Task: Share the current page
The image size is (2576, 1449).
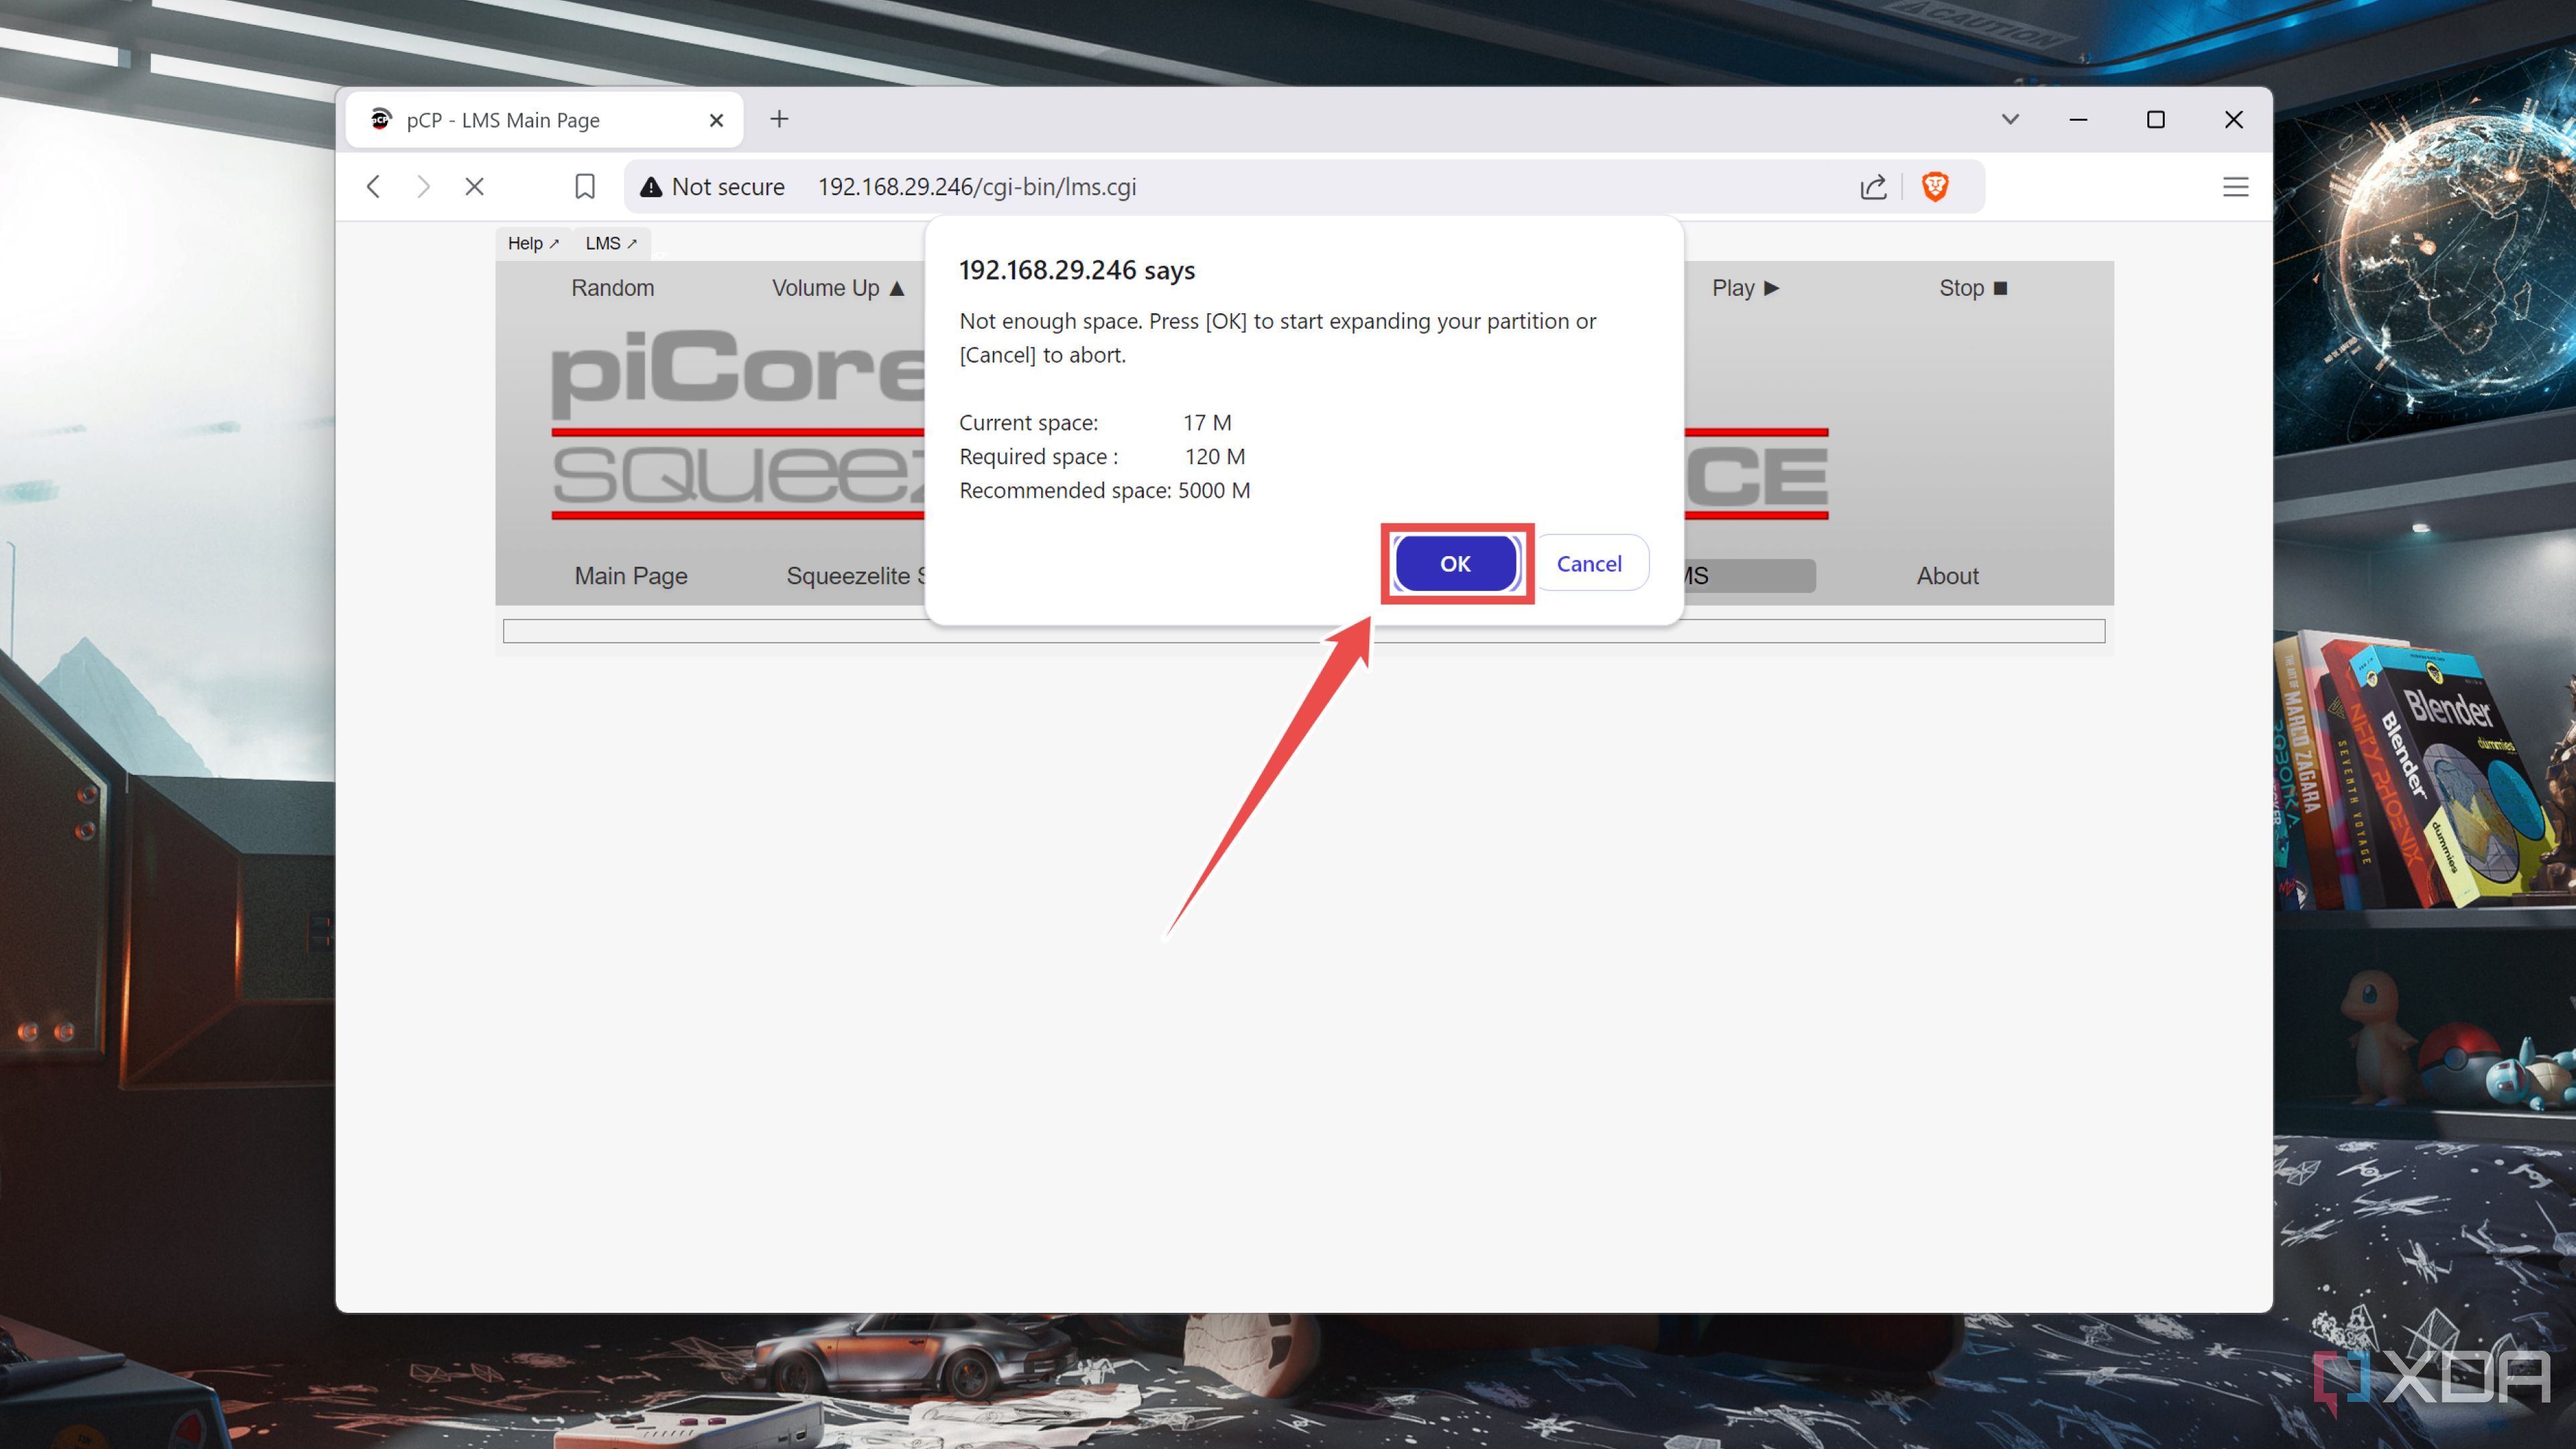Action: tap(1872, 186)
